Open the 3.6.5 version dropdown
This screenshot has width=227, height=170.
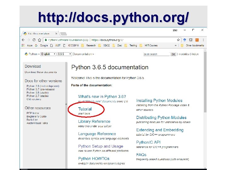[x=65, y=54]
